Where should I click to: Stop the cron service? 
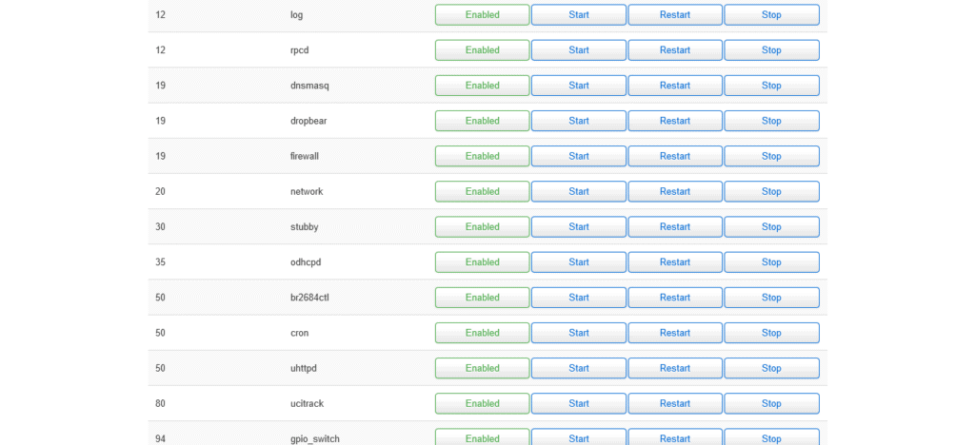pyautogui.click(x=771, y=334)
